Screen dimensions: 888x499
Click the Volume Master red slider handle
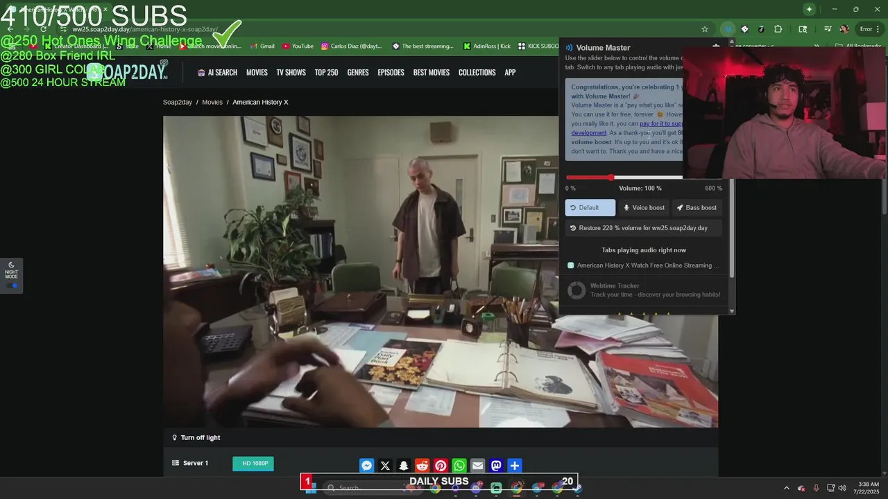click(611, 177)
